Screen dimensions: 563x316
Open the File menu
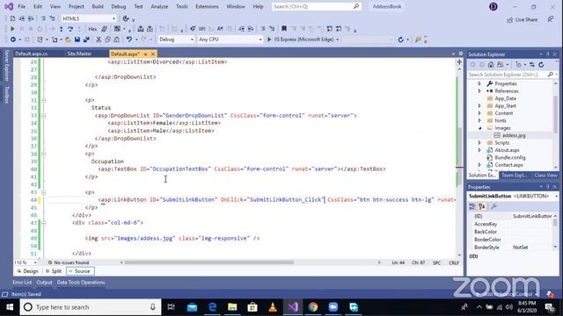click(21, 6)
